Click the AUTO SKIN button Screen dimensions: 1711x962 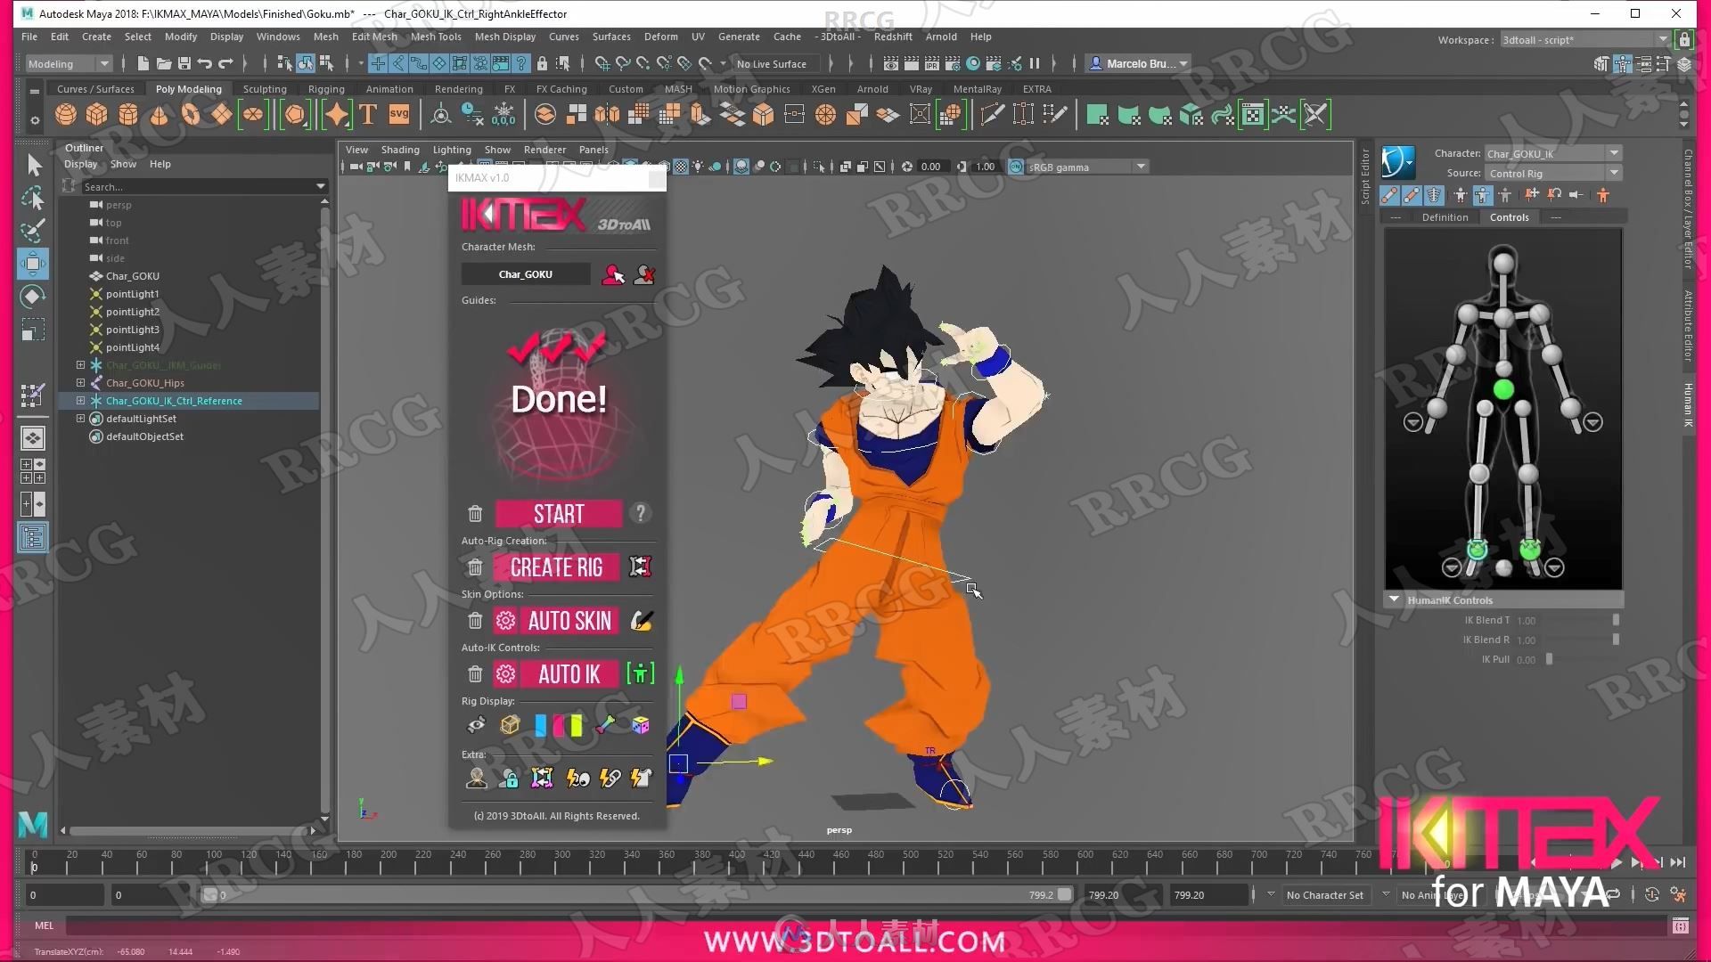pyautogui.click(x=570, y=621)
